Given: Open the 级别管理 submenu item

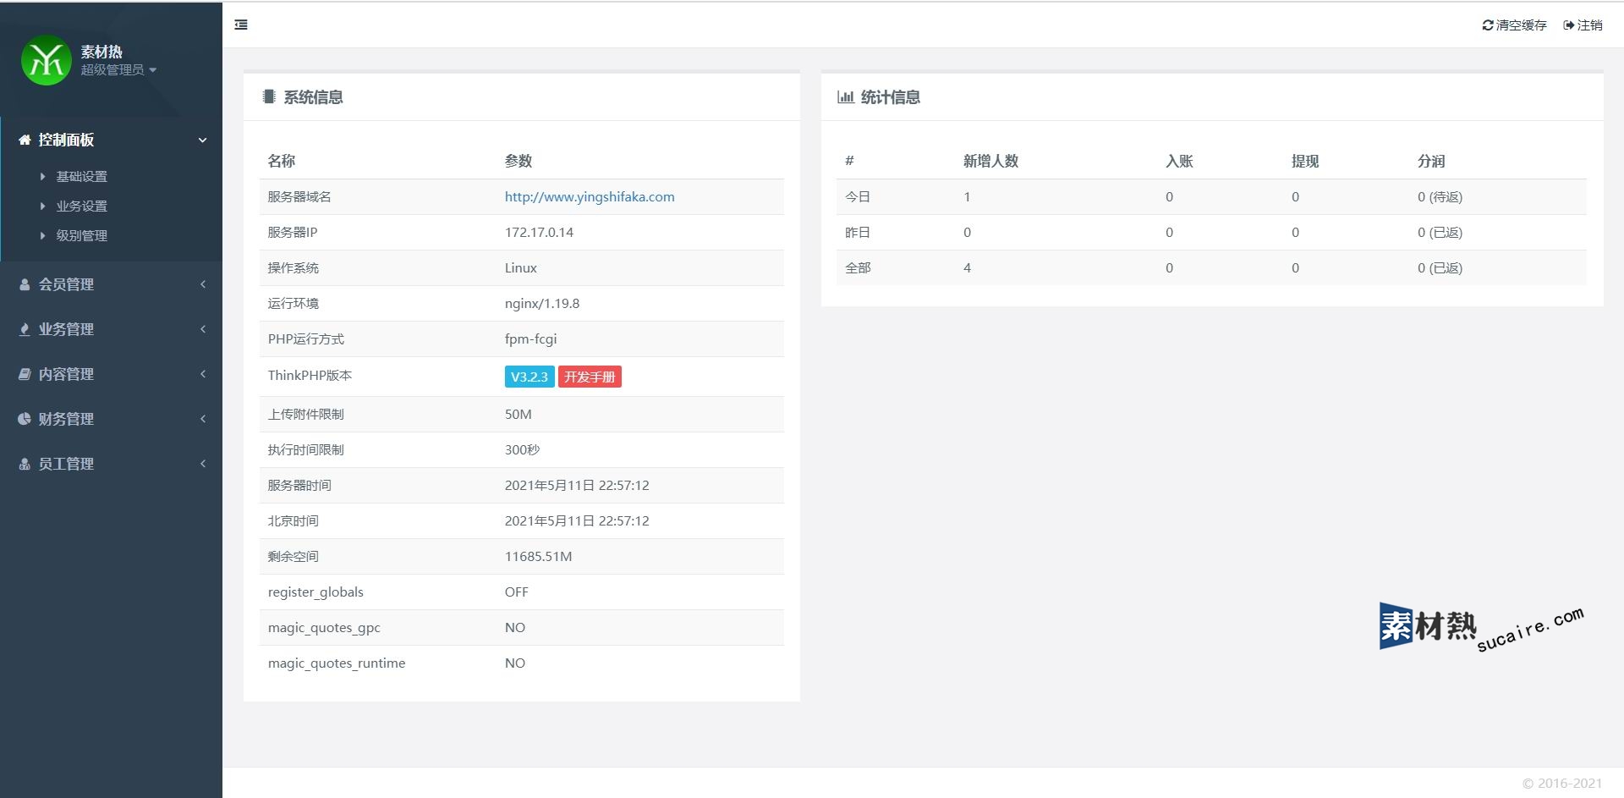Looking at the screenshot, I should [x=81, y=235].
